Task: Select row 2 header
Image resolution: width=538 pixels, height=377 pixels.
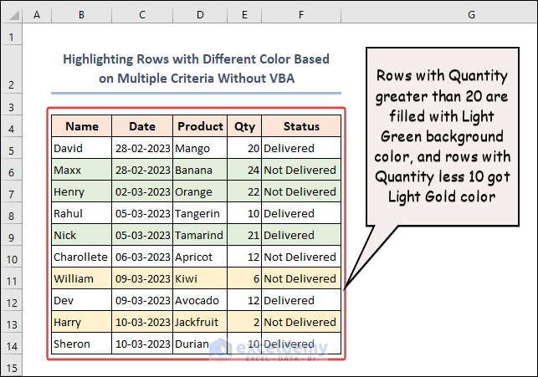Action: (x=12, y=69)
